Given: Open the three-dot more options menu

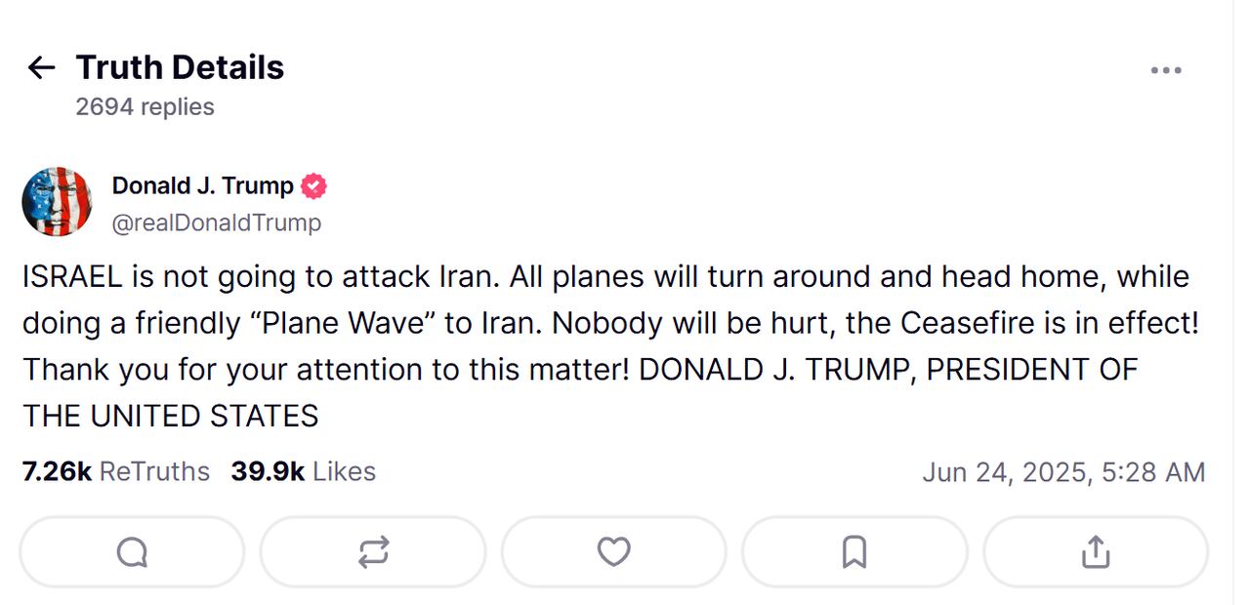Looking at the screenshot, I should [1166, 70].
